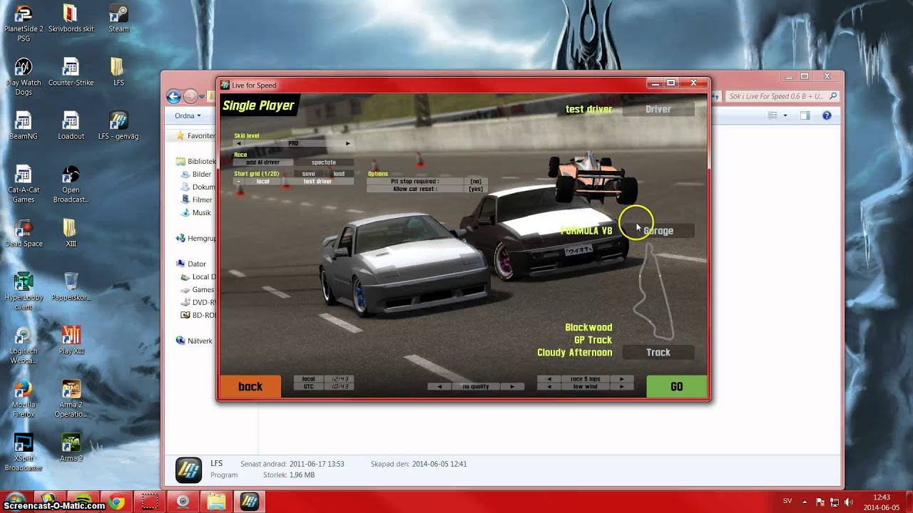The height and width of the screenshot is (513, 913).
Task: Open Arma 2 desktop shortcut
Action: (x=71, y=447)
